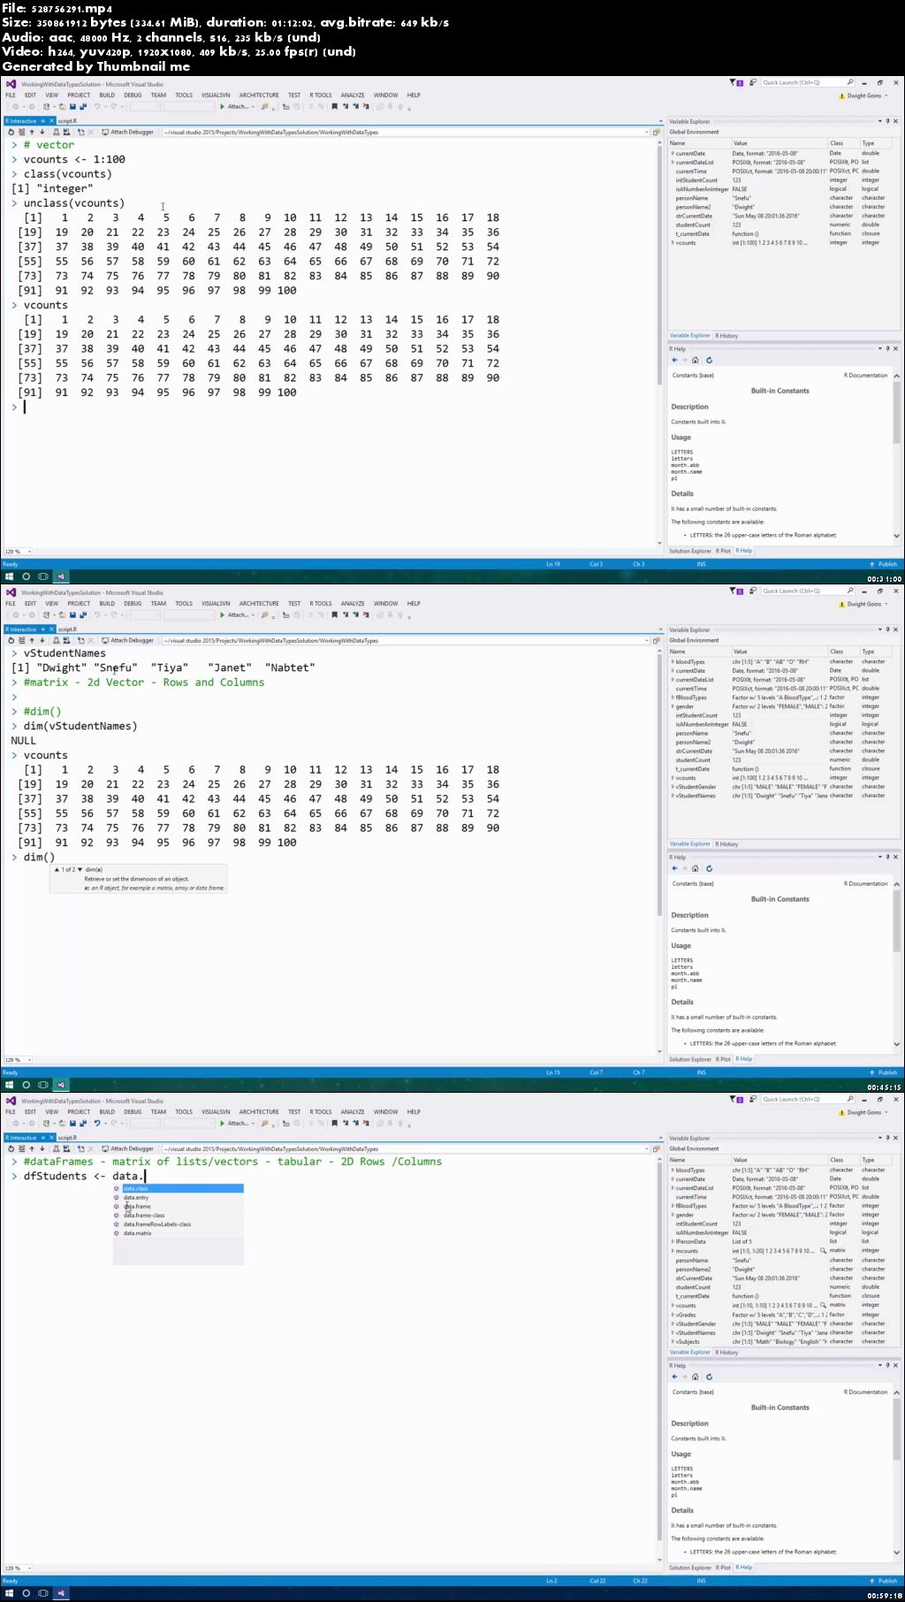Open DEBUG menu in the 00:45:15 frame
The height and width of the screenshot is (1602, 905).
tap(133, 604)
